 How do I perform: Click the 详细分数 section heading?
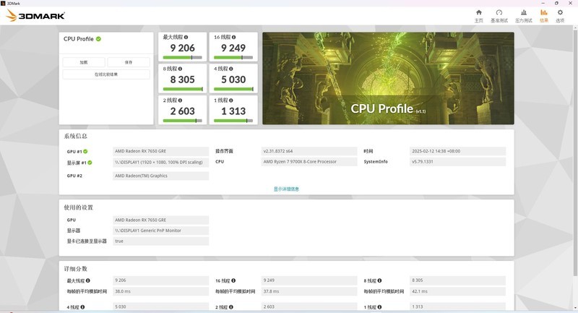(x=76, y=269)
